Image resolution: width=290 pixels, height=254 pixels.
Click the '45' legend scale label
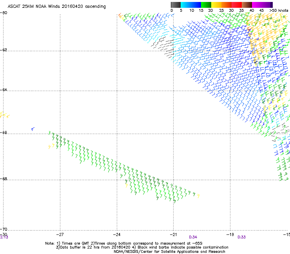click(261, 11)
